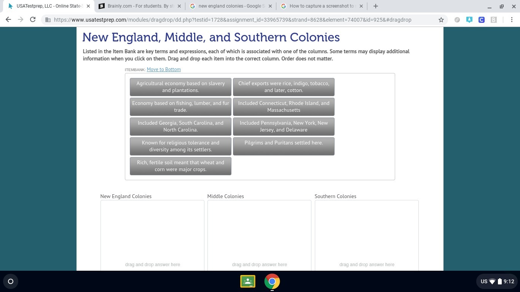This screenshot has height=292, width=520.
Task: Close the new england colonies Google tab
Action: (270, 6)
